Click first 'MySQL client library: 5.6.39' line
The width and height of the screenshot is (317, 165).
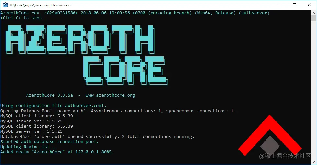point(37,116)
